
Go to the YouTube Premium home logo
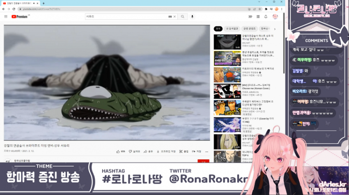20,17
